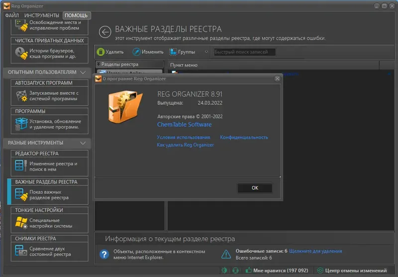Click the Мне нравится thumbs-up icon

(x=248, y=270)
